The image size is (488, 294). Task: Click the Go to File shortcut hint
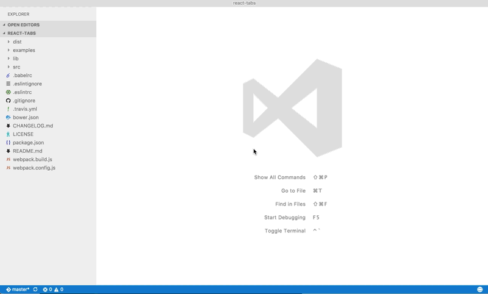point(301,191)
